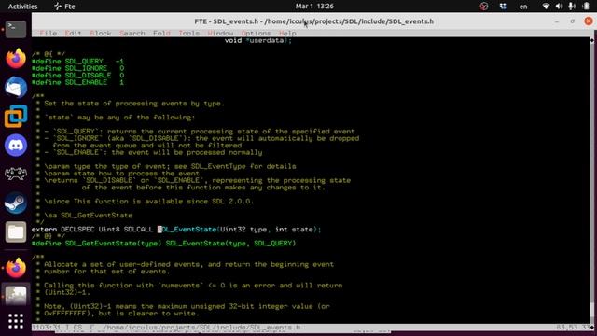Open the Fold menu
Viewport: 597px width, 336px height.
click(161, 34)
